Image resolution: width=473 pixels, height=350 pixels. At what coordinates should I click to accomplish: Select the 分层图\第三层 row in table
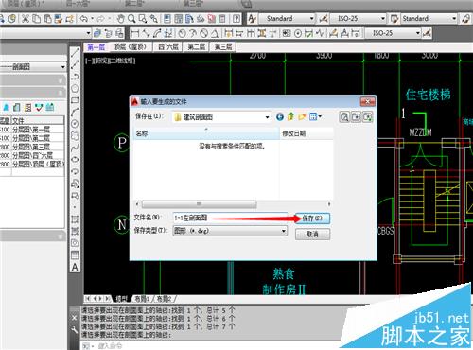(x=32, y=147)
